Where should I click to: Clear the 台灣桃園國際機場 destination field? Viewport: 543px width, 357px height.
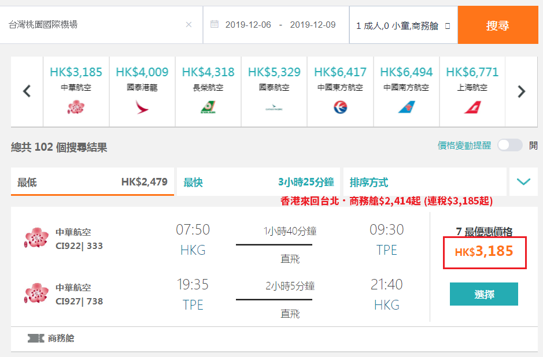coord(189,25)
